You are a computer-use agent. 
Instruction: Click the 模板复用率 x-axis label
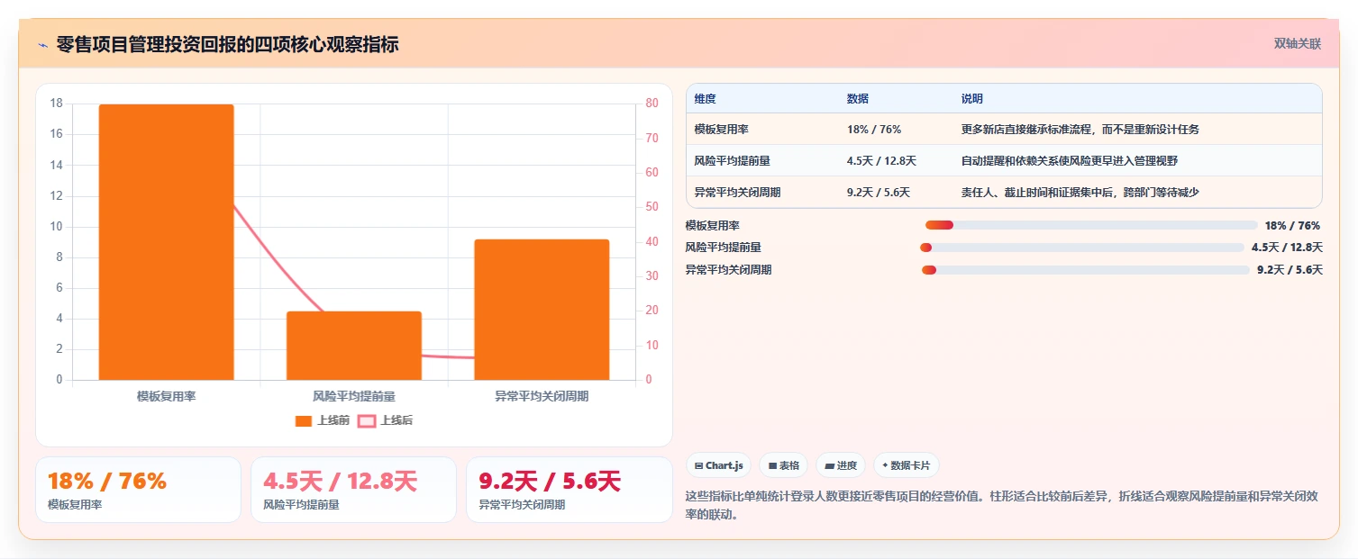(167, 396)
